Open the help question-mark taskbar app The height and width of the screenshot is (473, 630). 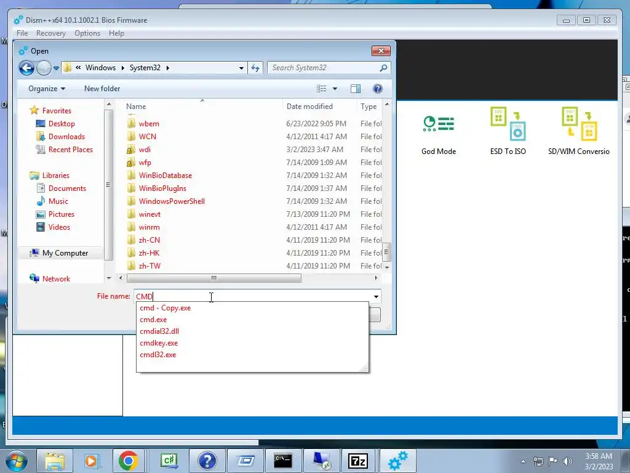pyautogui.click(x=207, y=461)
